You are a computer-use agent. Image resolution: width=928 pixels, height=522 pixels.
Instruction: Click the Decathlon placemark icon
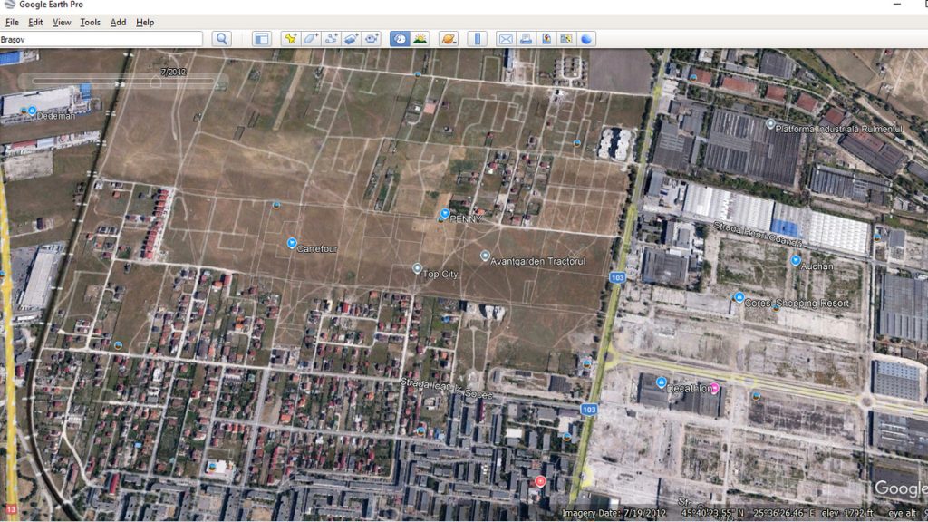click(661, 383)
